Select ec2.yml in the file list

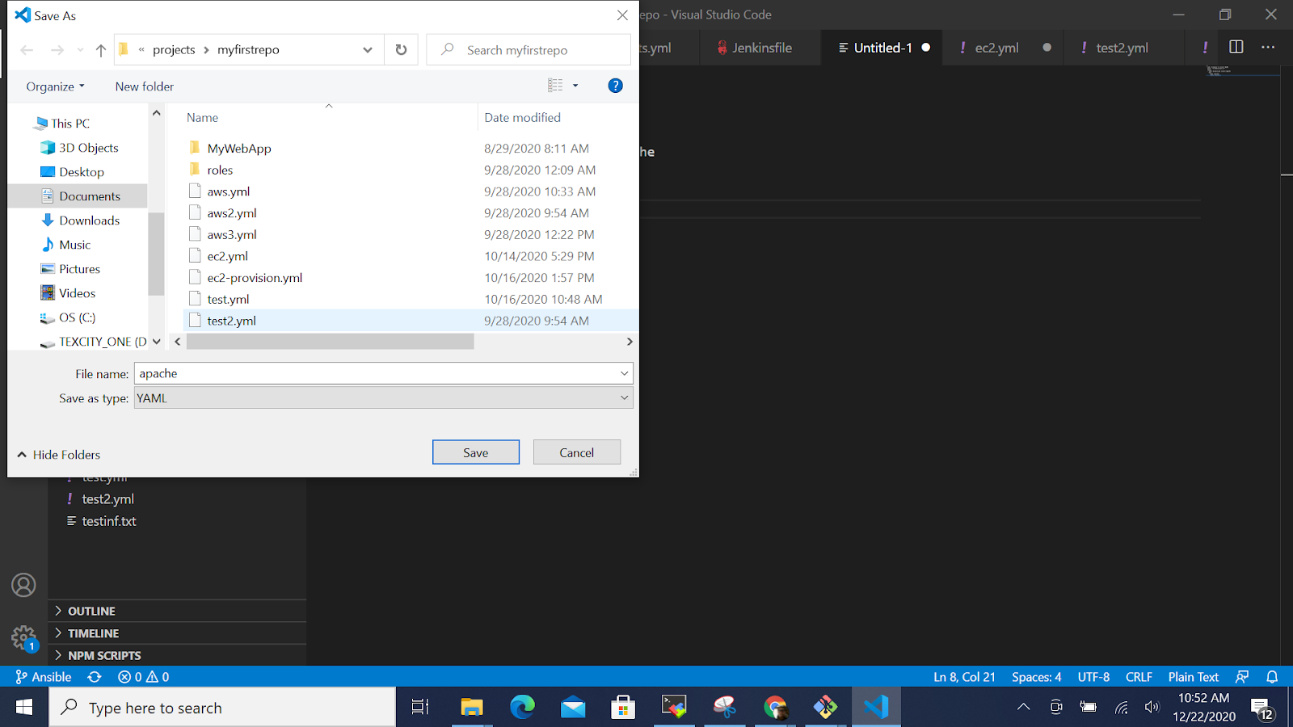pyautogui.click(x=227, y=256)
